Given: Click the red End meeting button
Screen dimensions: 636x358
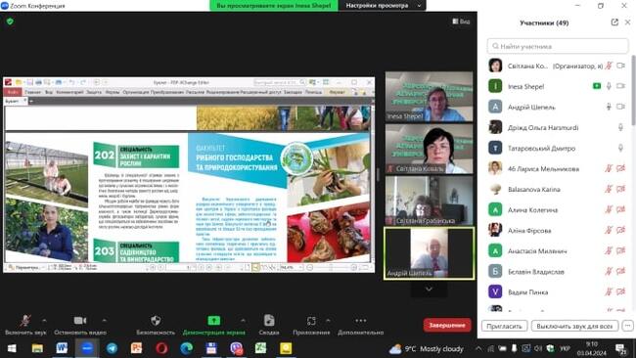Looking at the screenshot, I should 447,325.
